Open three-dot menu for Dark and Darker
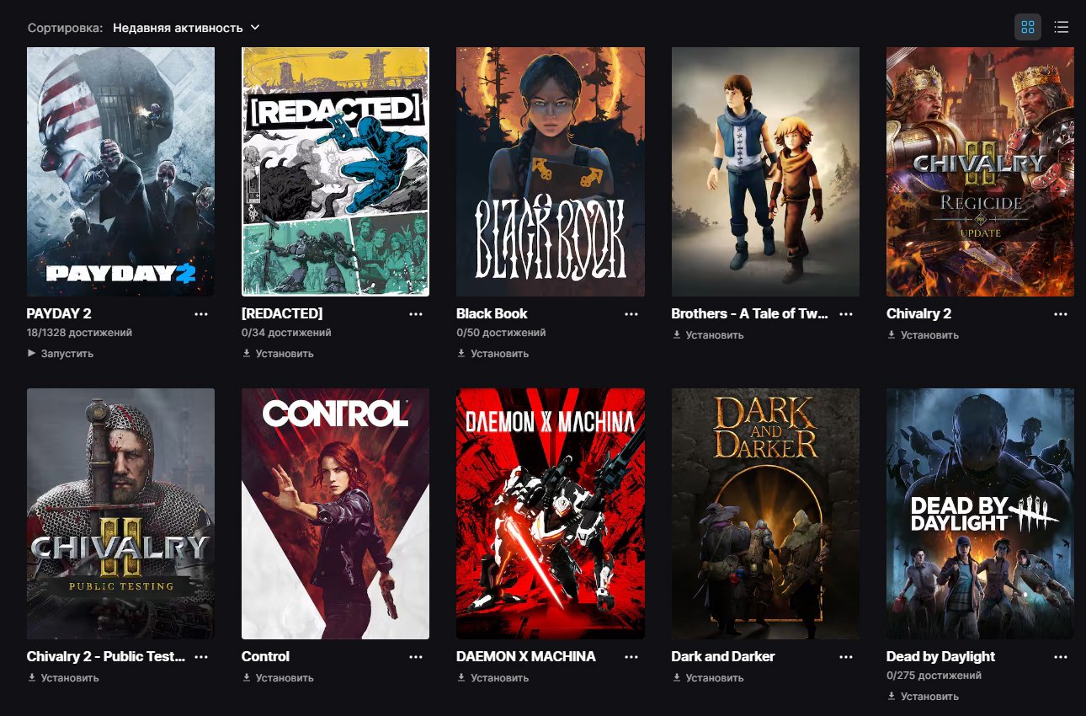The height and width of the screenshot is (716, 1086). (846, 657)
